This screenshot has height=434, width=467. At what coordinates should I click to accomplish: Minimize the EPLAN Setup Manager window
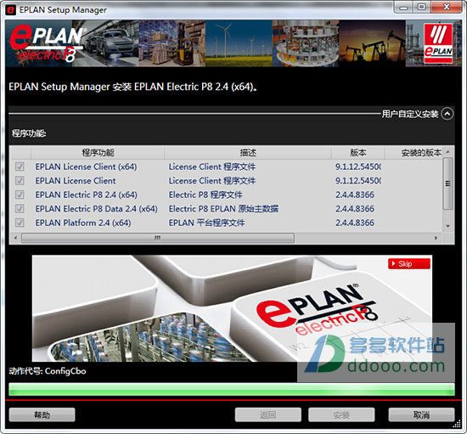[403, 8]
